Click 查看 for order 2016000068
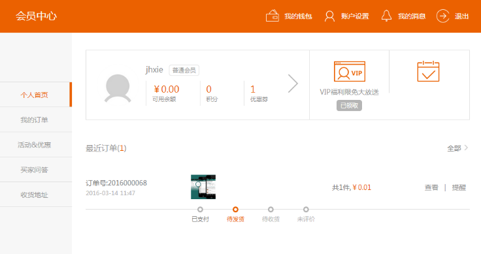The width and height of the screenshot is (481, 254). pos(431,187)
